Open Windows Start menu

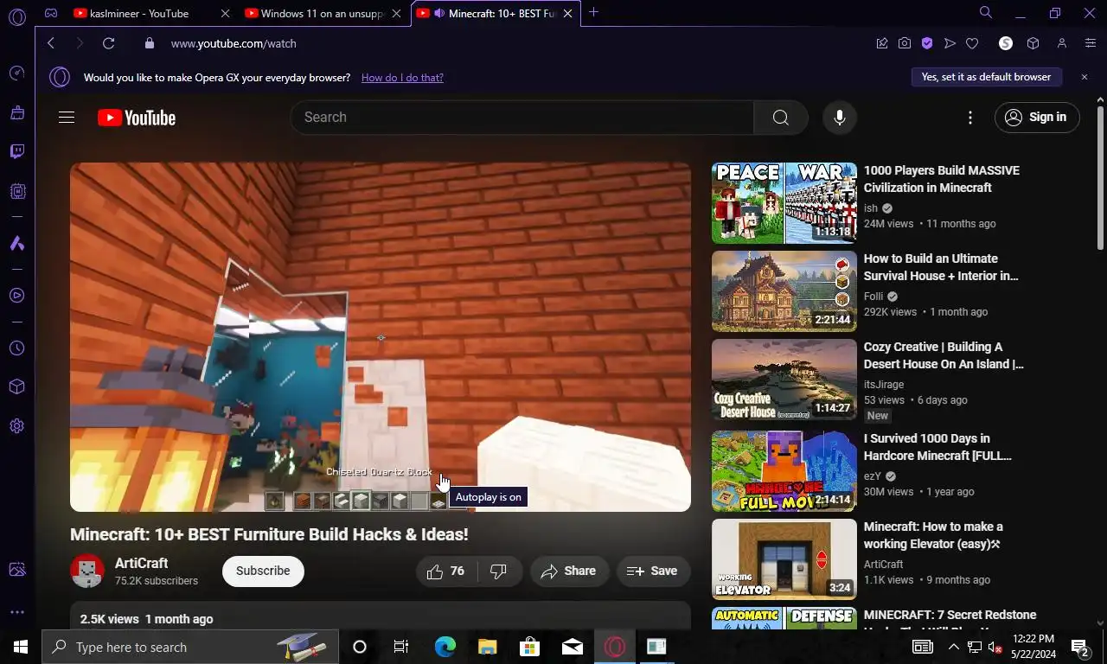point(21,647)
